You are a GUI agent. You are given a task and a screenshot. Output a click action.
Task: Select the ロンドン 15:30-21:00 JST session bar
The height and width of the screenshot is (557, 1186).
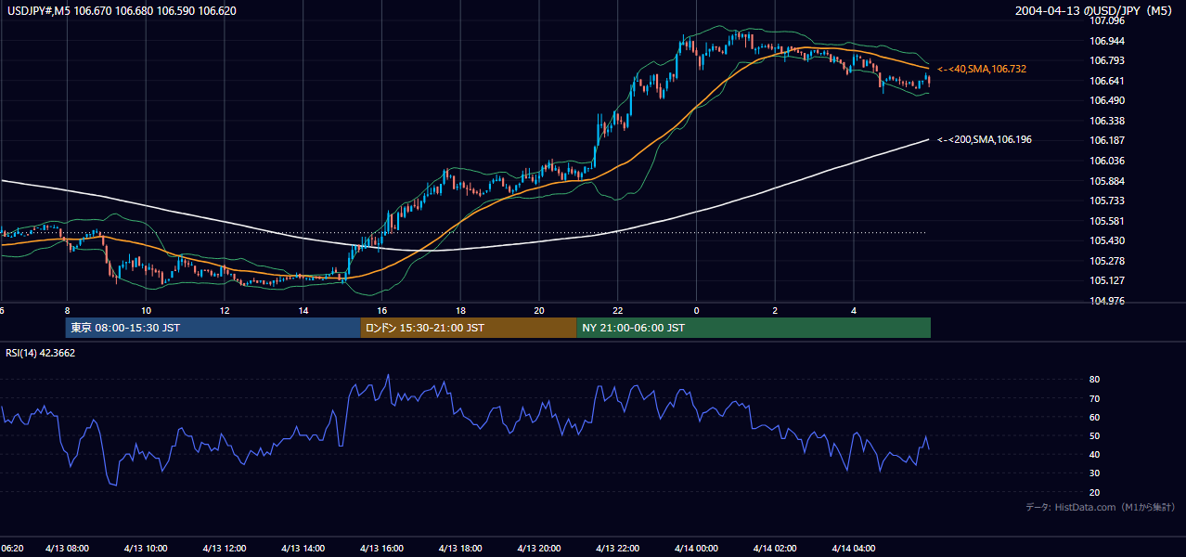(469, 328)
